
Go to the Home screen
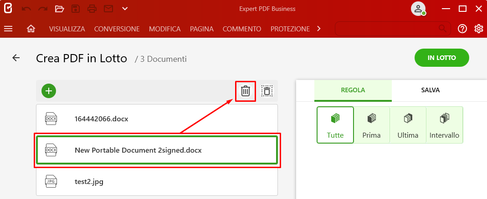31,29
